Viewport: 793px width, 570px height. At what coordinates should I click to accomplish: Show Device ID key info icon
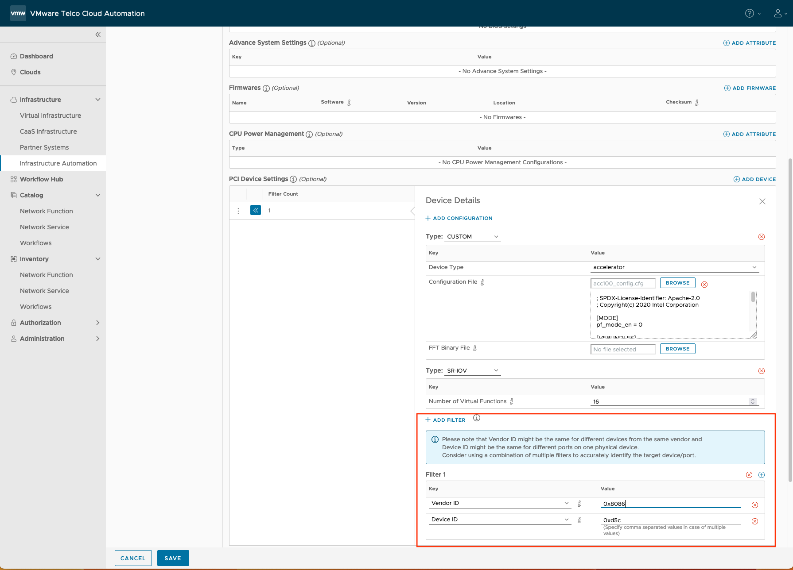tap(579, 520)
